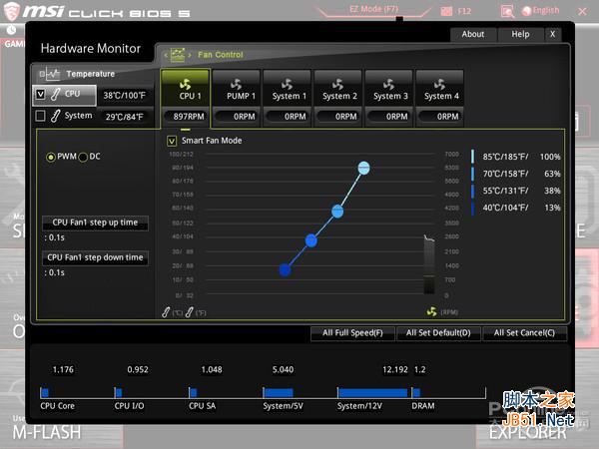Select the System 2 fan tab
Screen dimensions: 599x449
point(338,89)
